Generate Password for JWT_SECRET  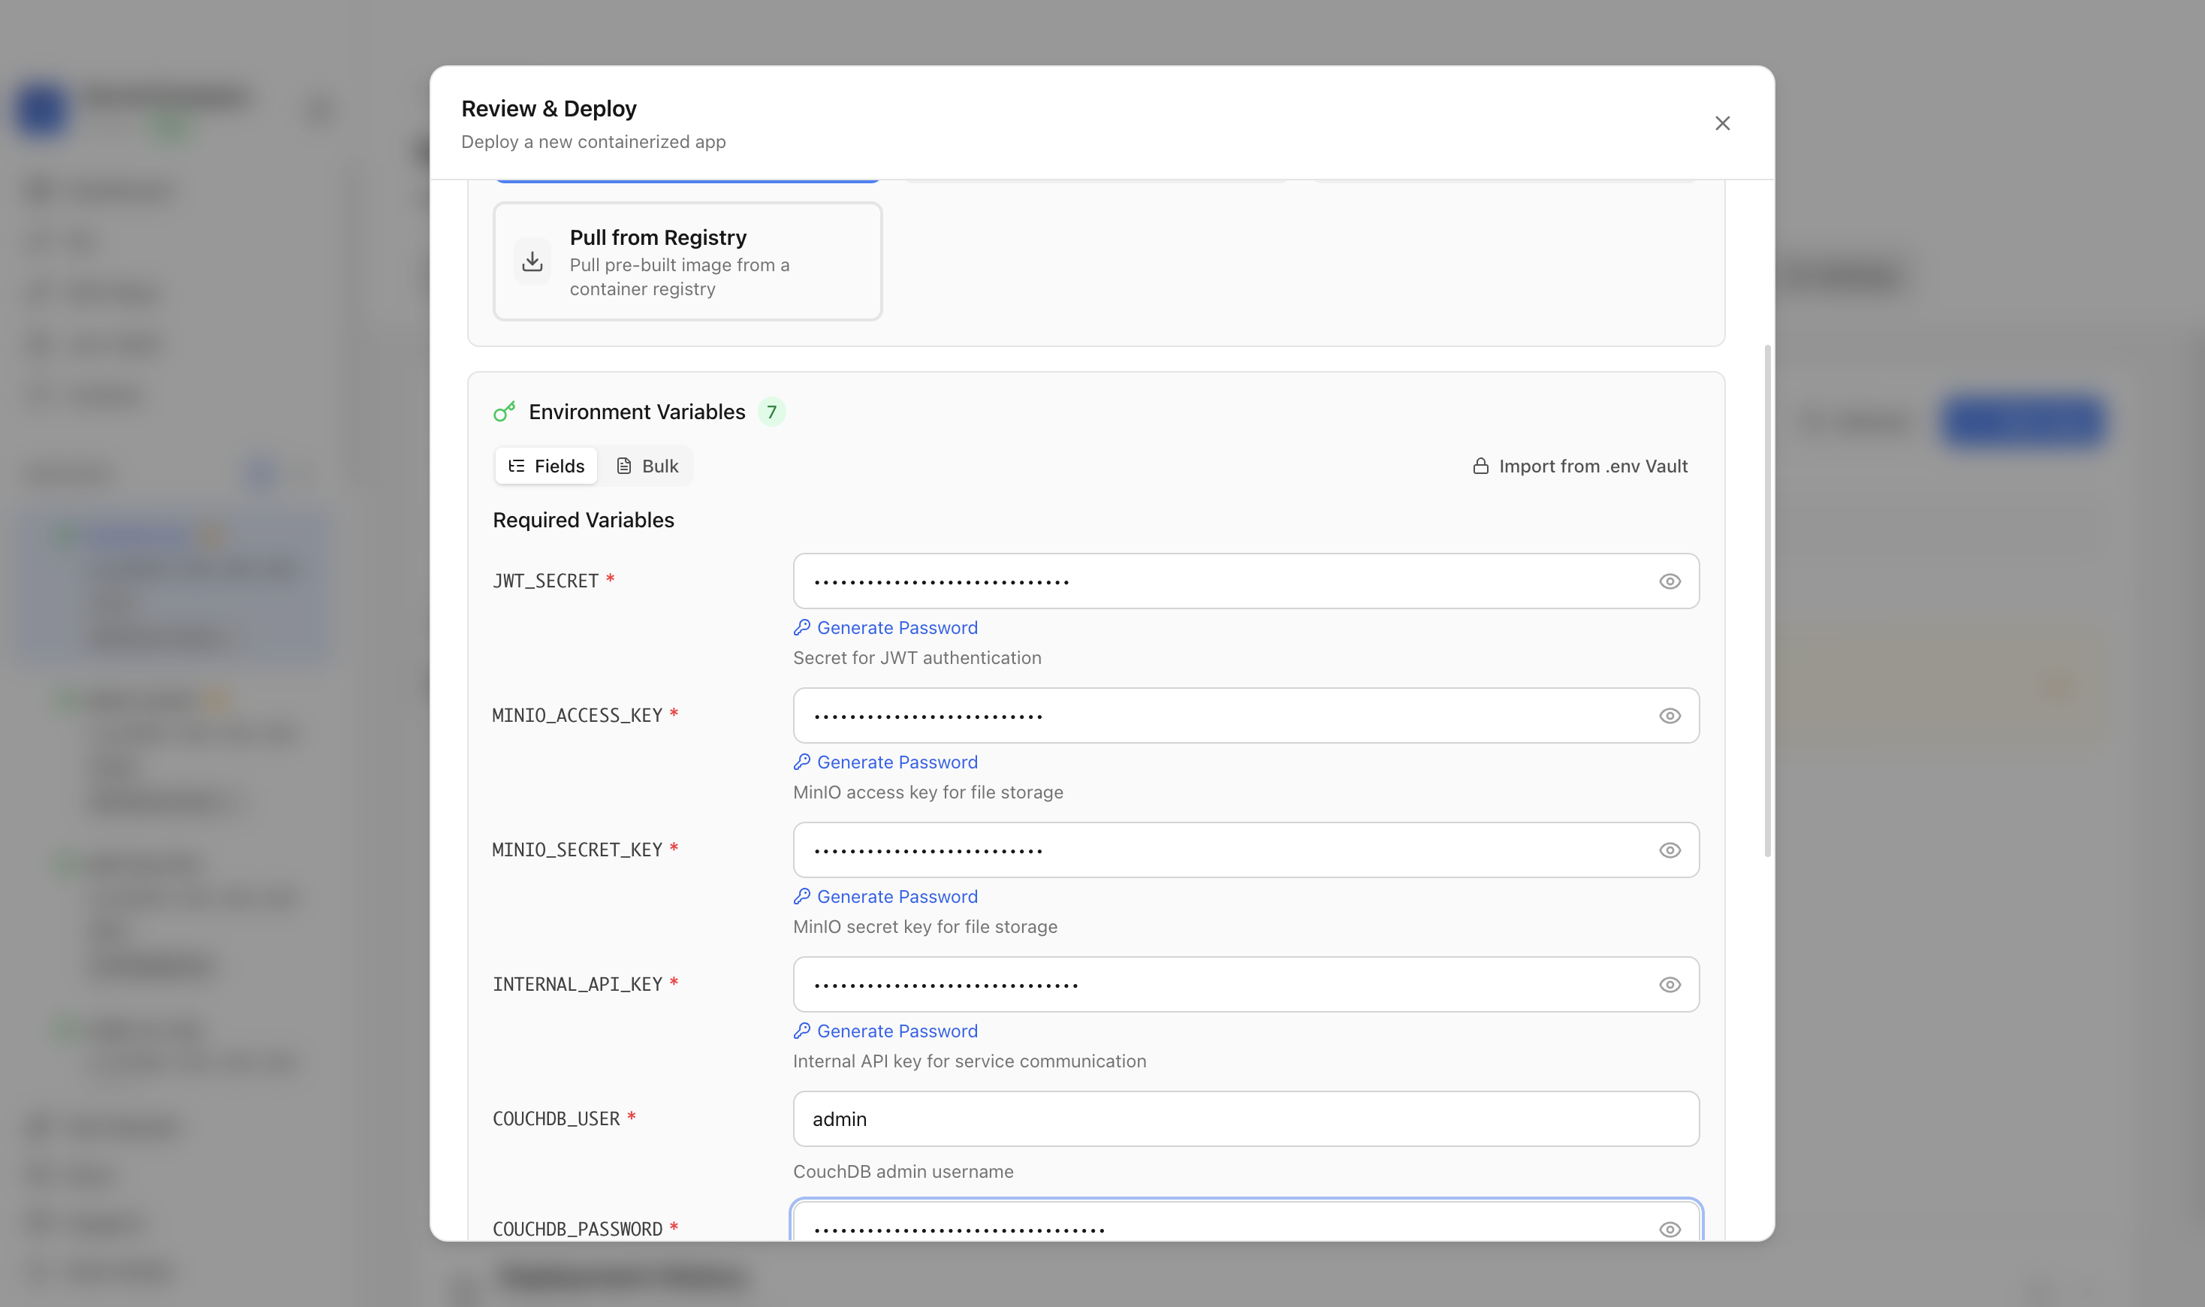(886, 628)
